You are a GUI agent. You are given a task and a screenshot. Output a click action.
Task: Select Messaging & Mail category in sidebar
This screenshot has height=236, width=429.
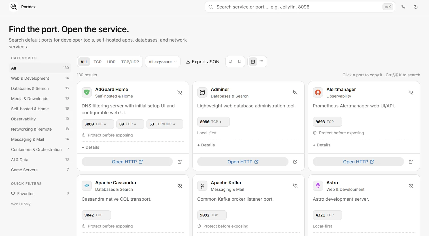click(40, 139)
